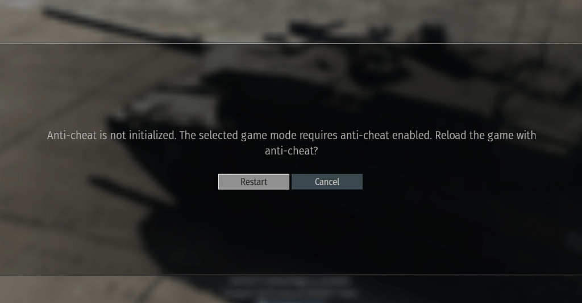Reload the game with anti-cheat via Restart
The width and height of the screenshot is (582, 303).
tap(253, 182)
